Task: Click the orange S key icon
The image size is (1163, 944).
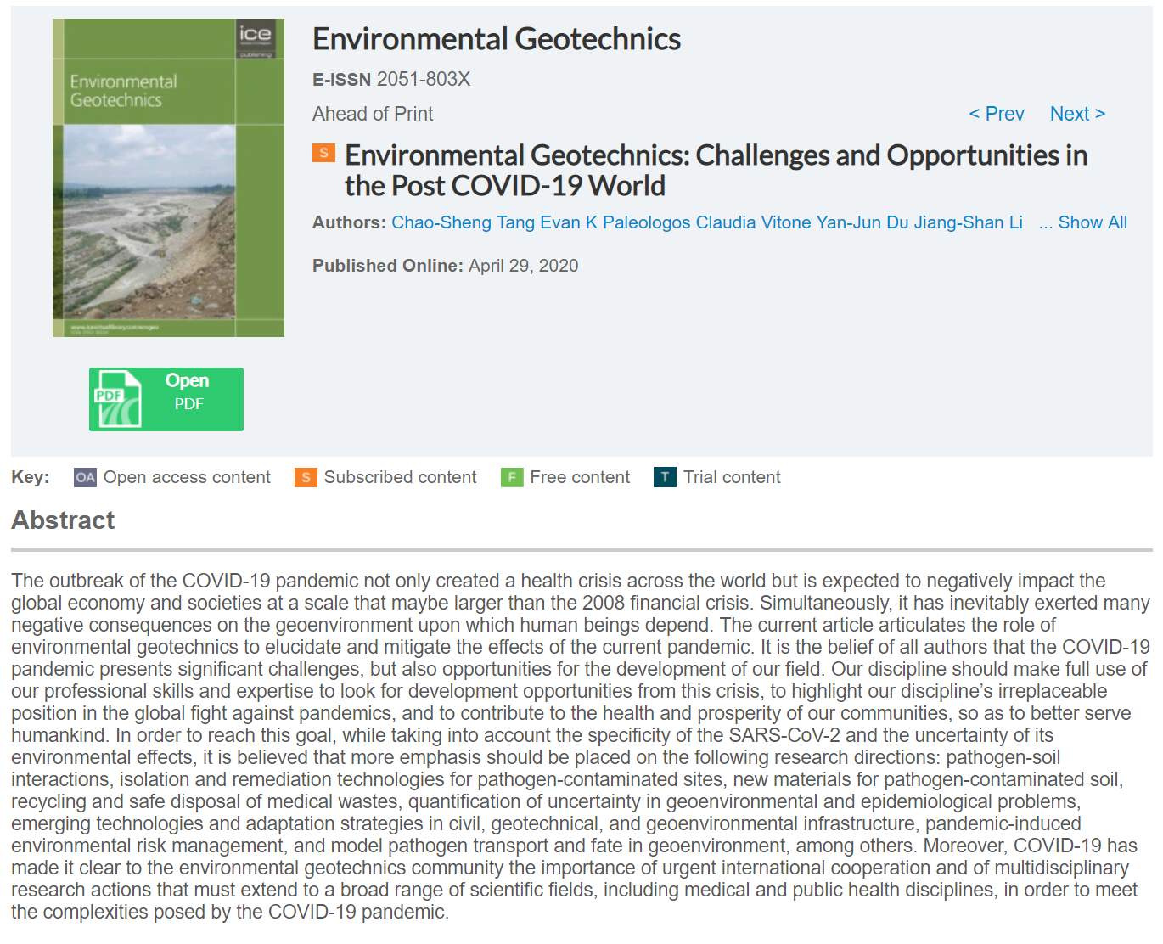Action: coord(306,477)
